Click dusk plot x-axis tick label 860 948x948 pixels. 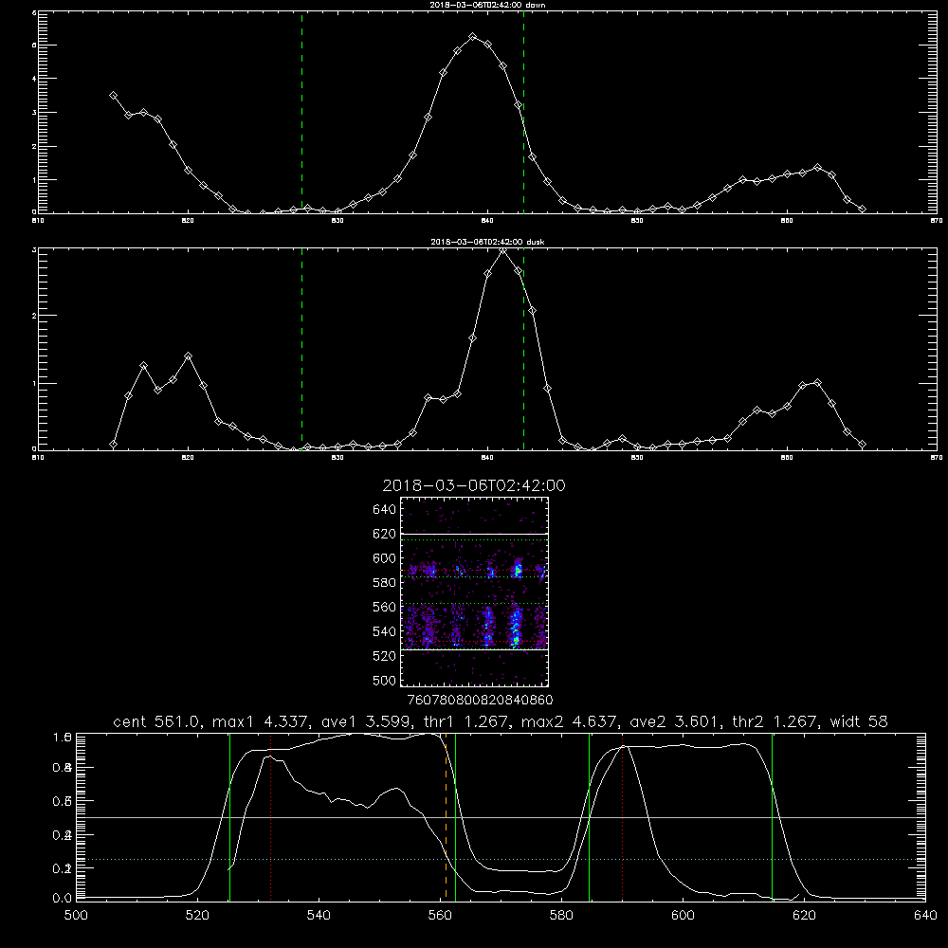point(787,458)
